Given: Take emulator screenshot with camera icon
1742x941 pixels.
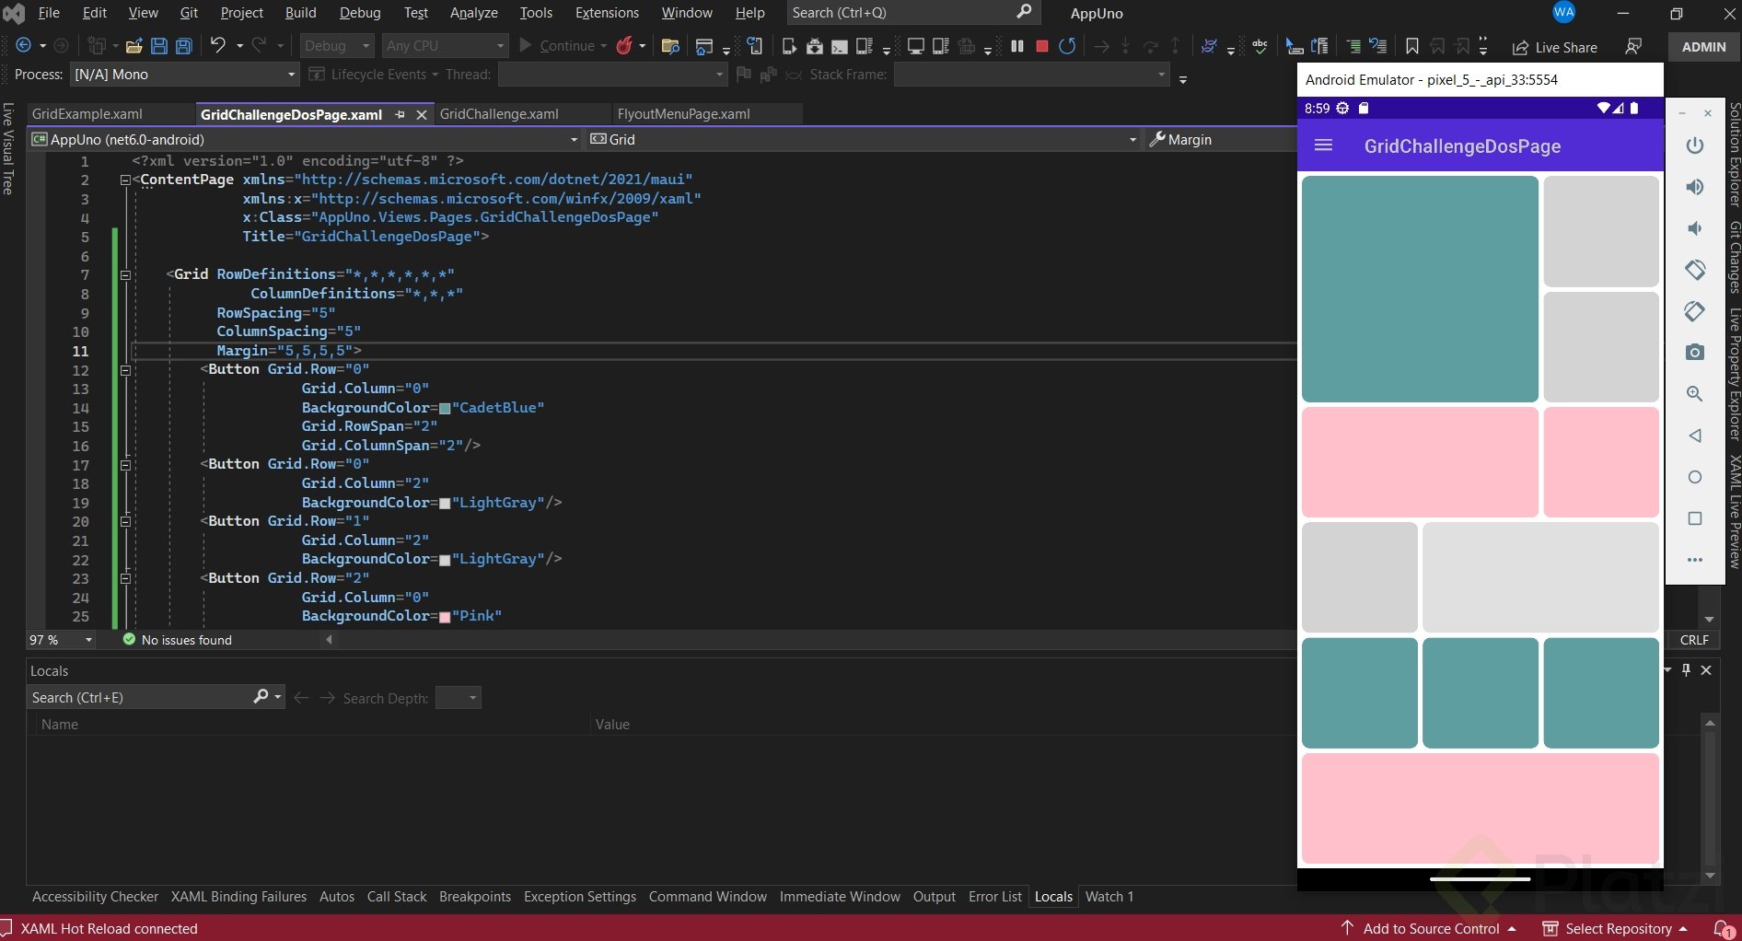Looking at the screenshot, I should (x=1694, y=353).
